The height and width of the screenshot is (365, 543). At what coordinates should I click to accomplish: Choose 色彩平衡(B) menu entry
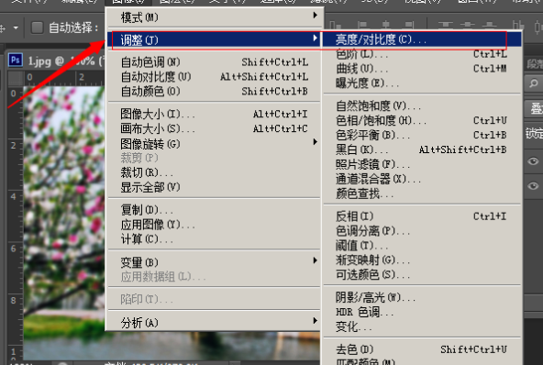click(x=422, y=135)
